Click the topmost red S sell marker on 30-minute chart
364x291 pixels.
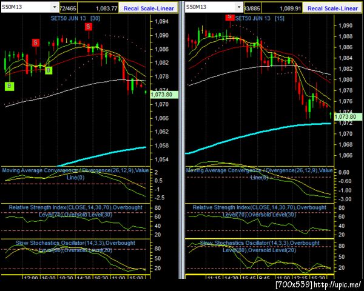tap(88, 27)
